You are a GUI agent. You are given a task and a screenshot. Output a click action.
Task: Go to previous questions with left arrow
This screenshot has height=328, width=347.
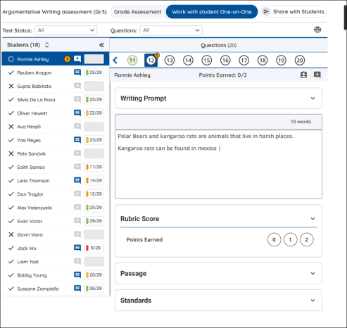115,61
